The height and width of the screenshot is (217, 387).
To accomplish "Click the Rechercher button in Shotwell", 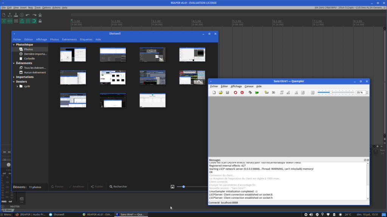I will pos(118,186).
